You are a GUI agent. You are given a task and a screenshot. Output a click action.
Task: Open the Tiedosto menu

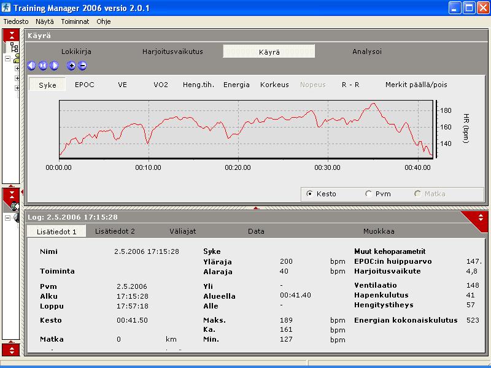(x=16, y=21)
